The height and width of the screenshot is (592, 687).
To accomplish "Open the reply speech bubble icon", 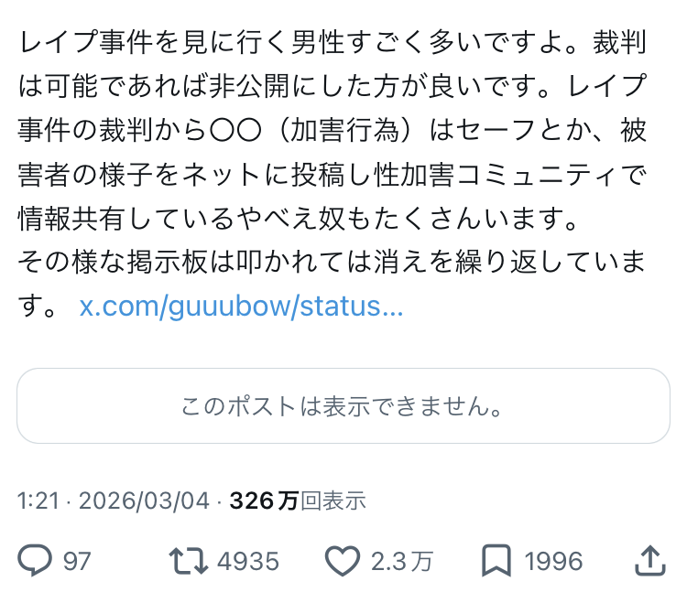I will coord(34,560).
